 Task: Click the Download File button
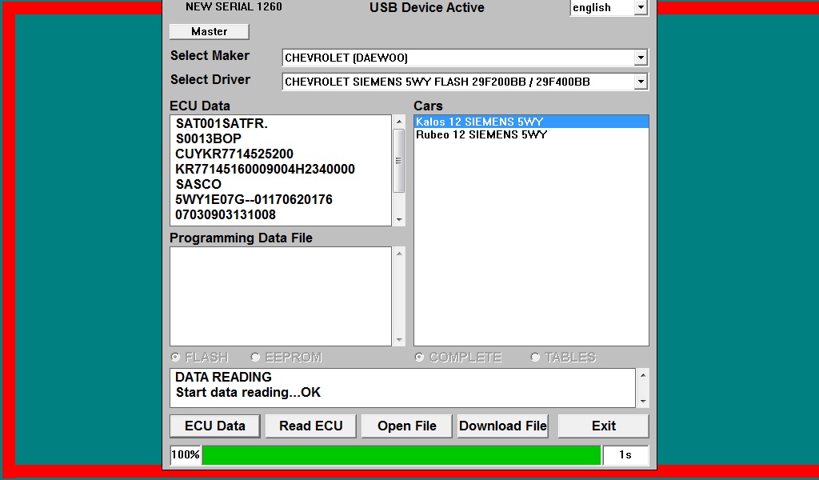click(503, 426)
